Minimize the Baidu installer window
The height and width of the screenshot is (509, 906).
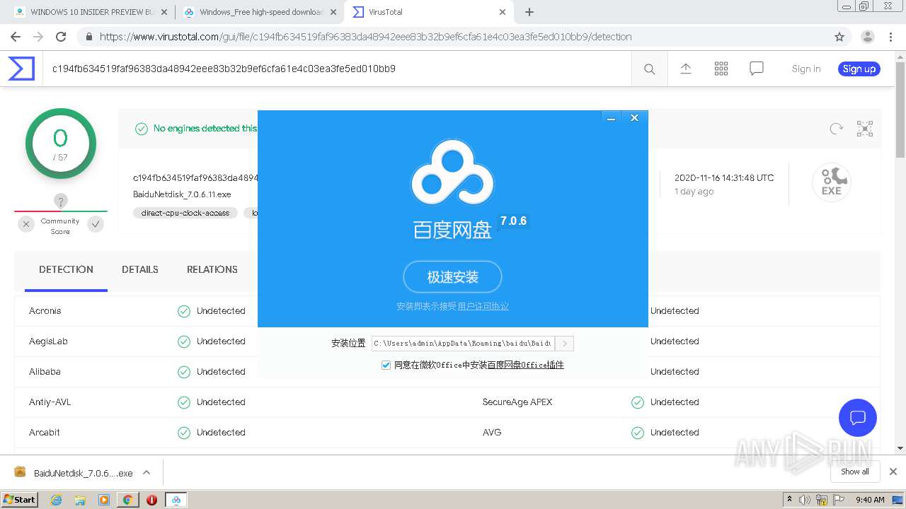point(611,118)
